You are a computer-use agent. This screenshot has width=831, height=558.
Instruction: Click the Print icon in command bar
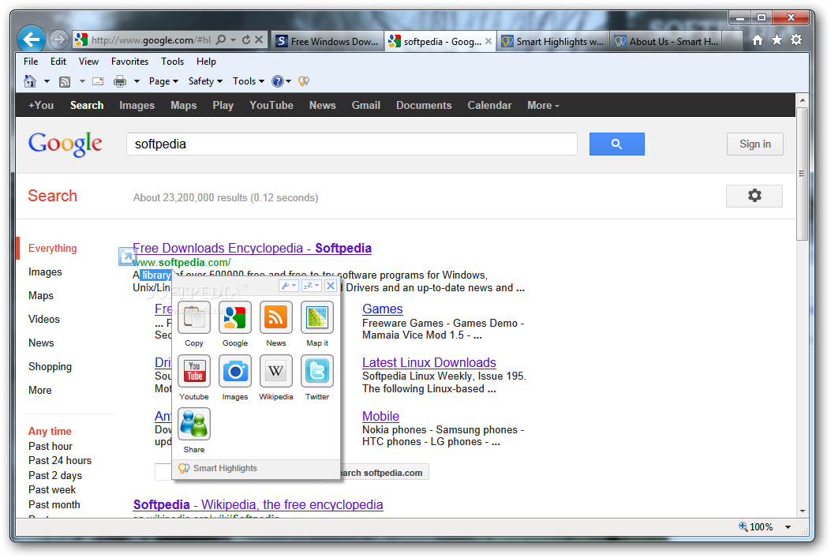click(120, 81)
